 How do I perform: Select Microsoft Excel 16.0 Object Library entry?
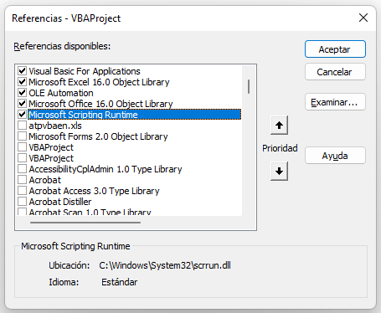coord(99,82)
